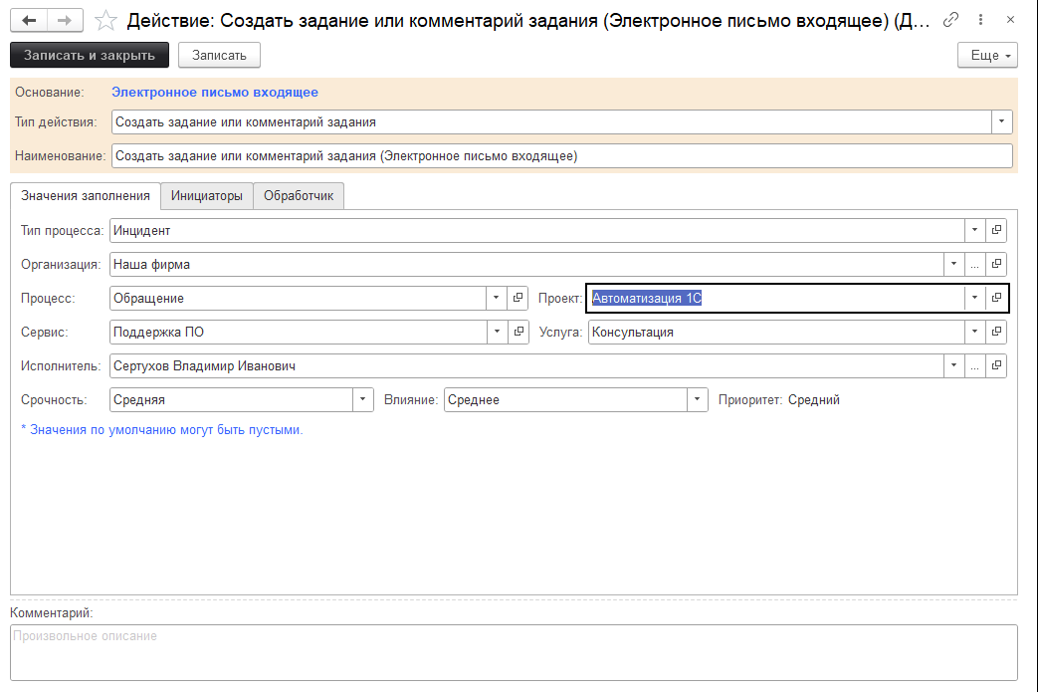Expand the Влияние dropdown list
Viewport: 1038px width, 692px height.
pos(697,400)
